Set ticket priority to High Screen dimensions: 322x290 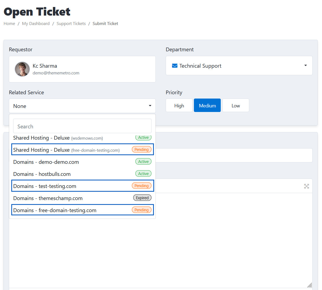(x=179, y=106)
